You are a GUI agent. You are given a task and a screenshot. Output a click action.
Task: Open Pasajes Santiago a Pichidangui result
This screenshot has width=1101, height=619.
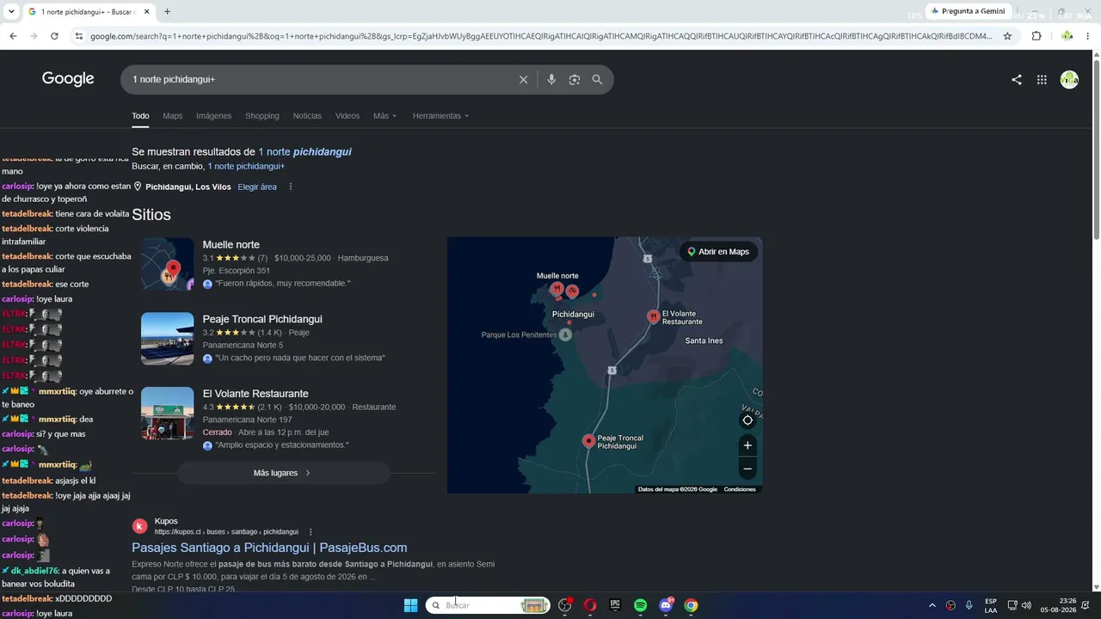[x=269, y=548]
